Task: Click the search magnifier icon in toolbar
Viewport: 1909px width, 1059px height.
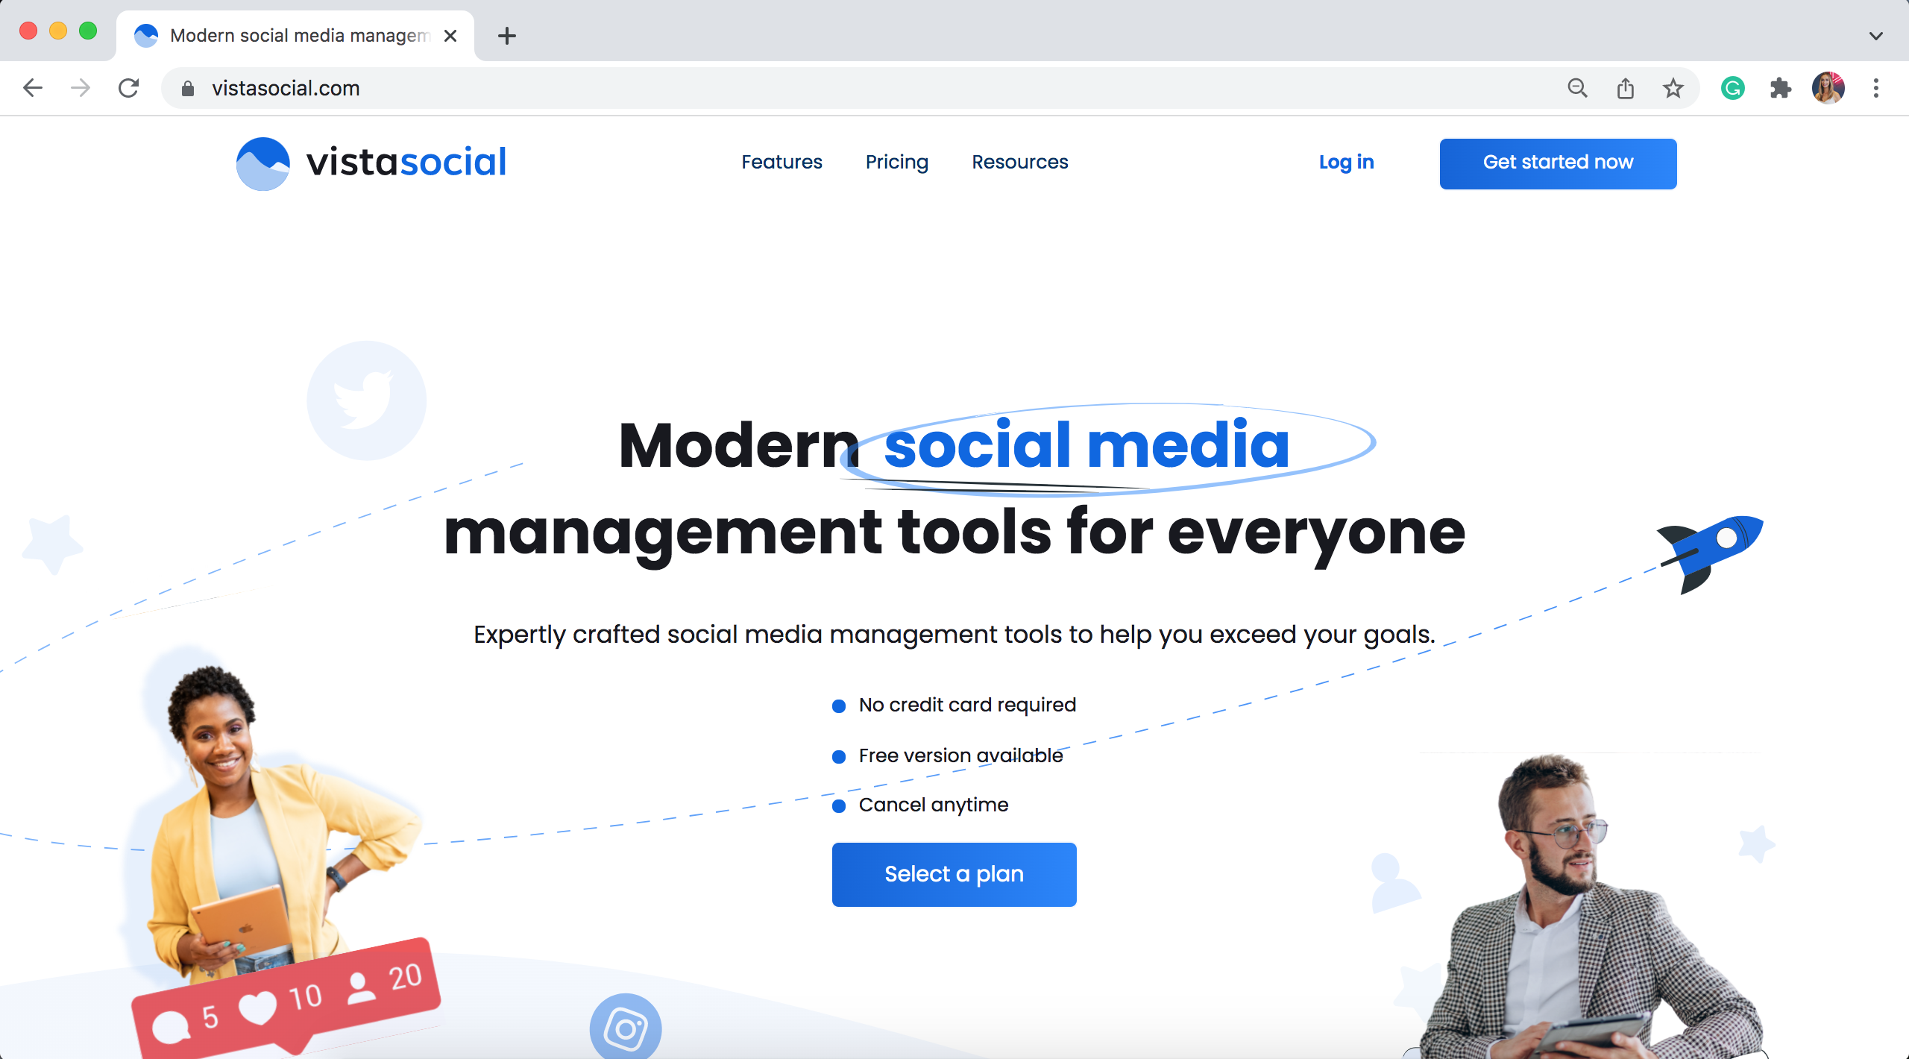Action: coord(1578,89)
